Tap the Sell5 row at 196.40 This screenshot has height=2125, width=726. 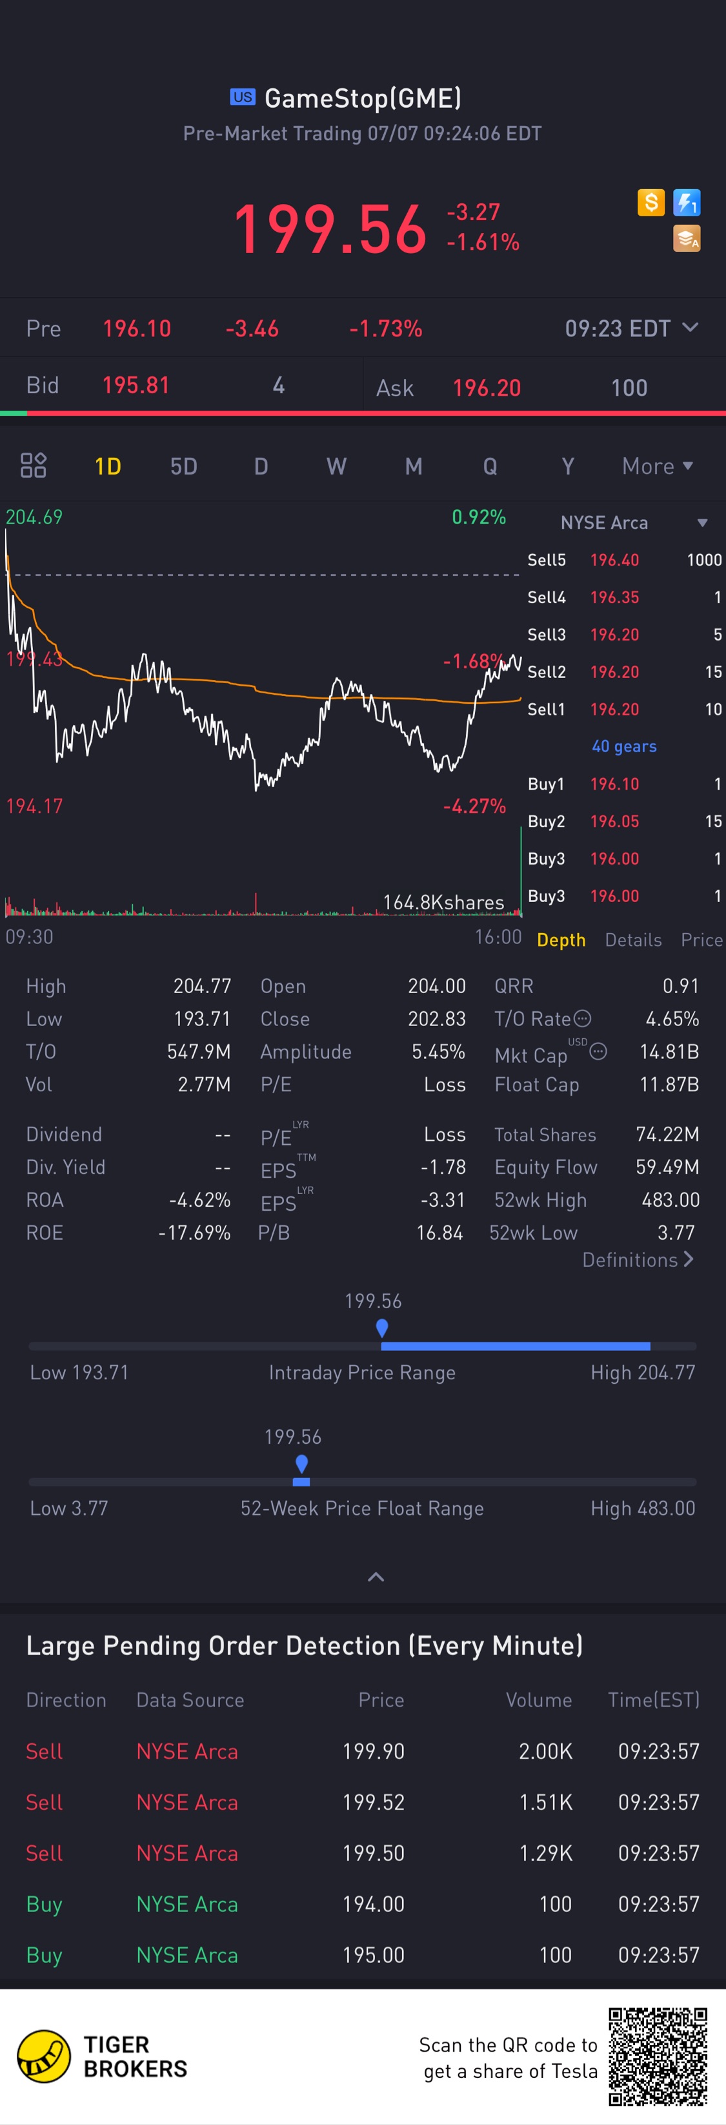(x=625, y=559)
